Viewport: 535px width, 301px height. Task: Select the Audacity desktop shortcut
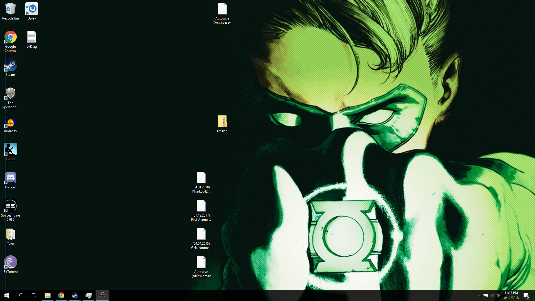tap(11, 124)
